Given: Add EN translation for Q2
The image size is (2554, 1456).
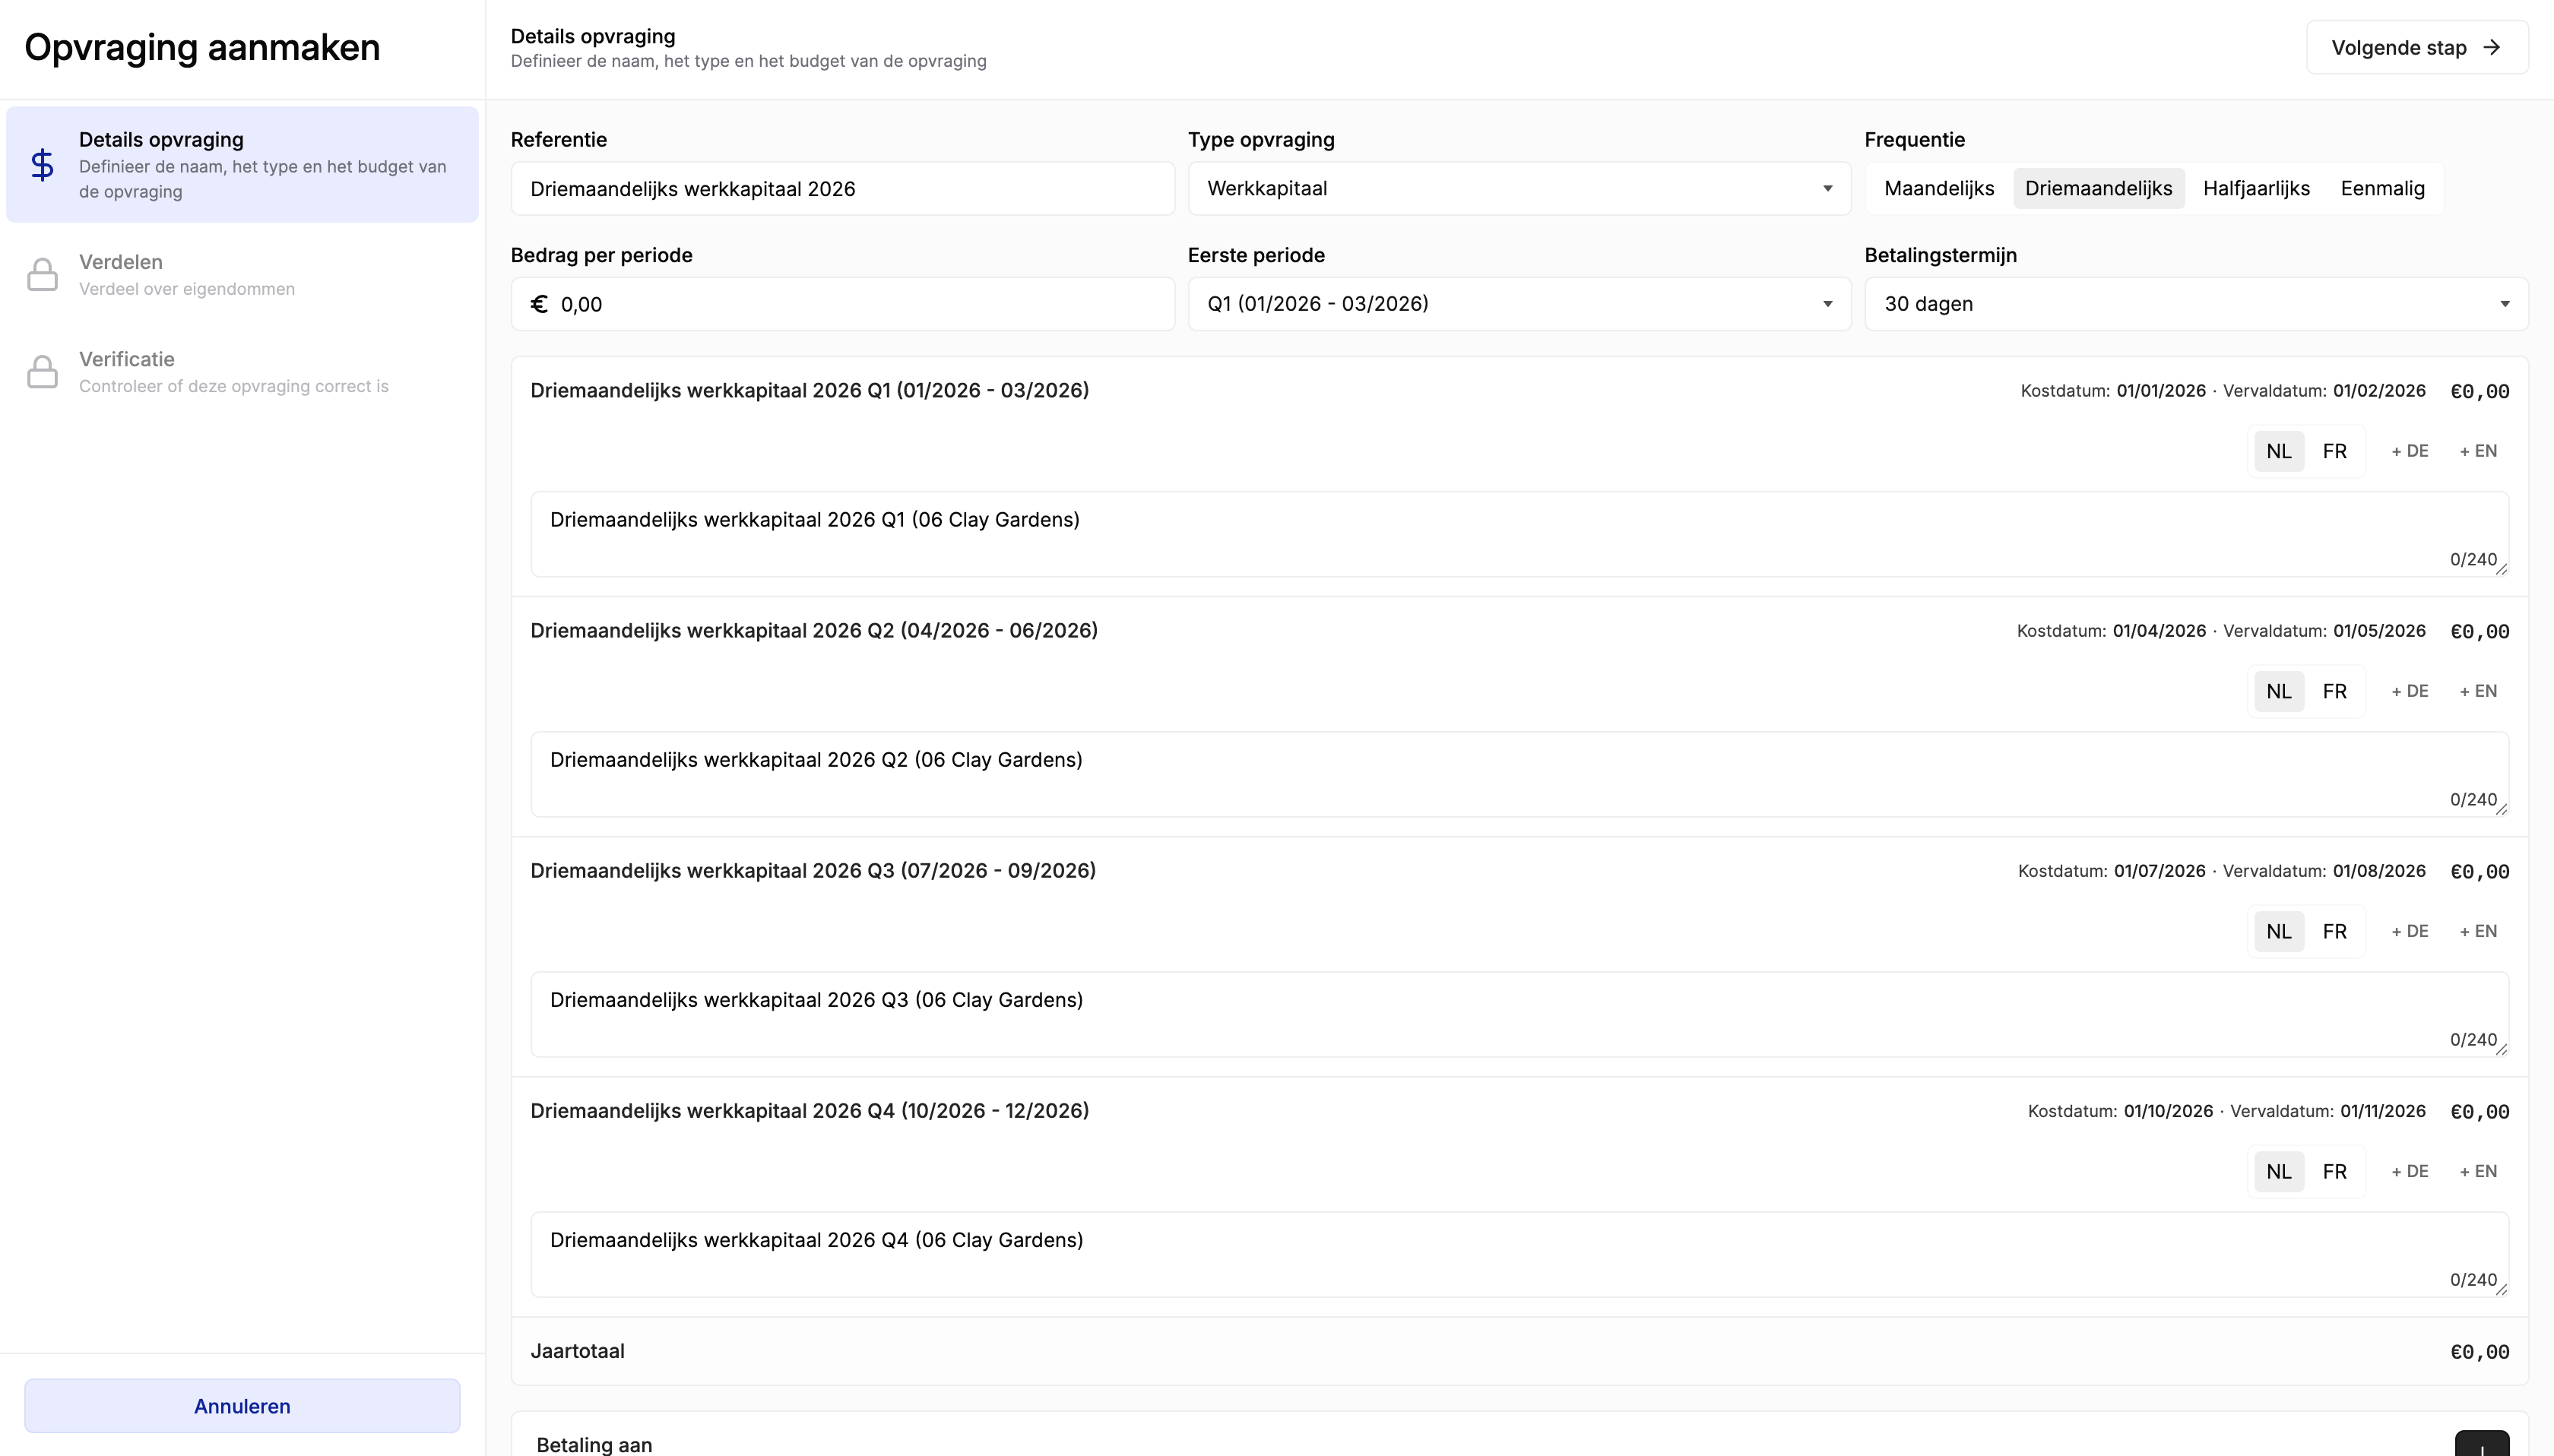Looking at the screenshot, I should (x=2478, y=691).
